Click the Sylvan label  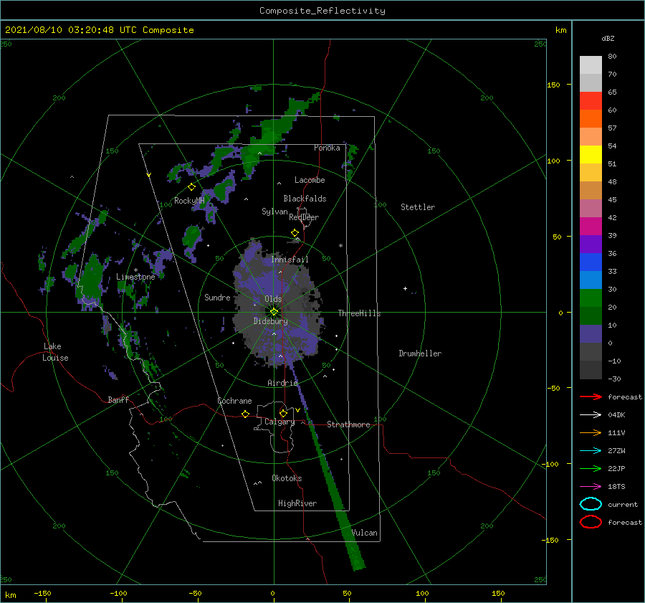click(274, 212)
